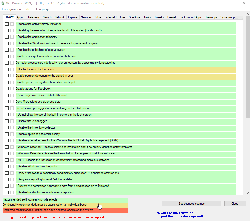
Task: Select 'Do not show app suggestions' row text
Action: (52, 108)
